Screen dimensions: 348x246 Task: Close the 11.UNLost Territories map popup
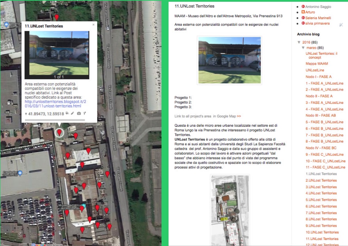click(93, 25)
